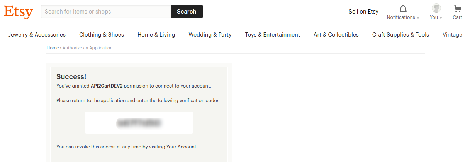This screenshot has height=162, width=475.
Task: Select the blurred verification code box
Action: 139,123
